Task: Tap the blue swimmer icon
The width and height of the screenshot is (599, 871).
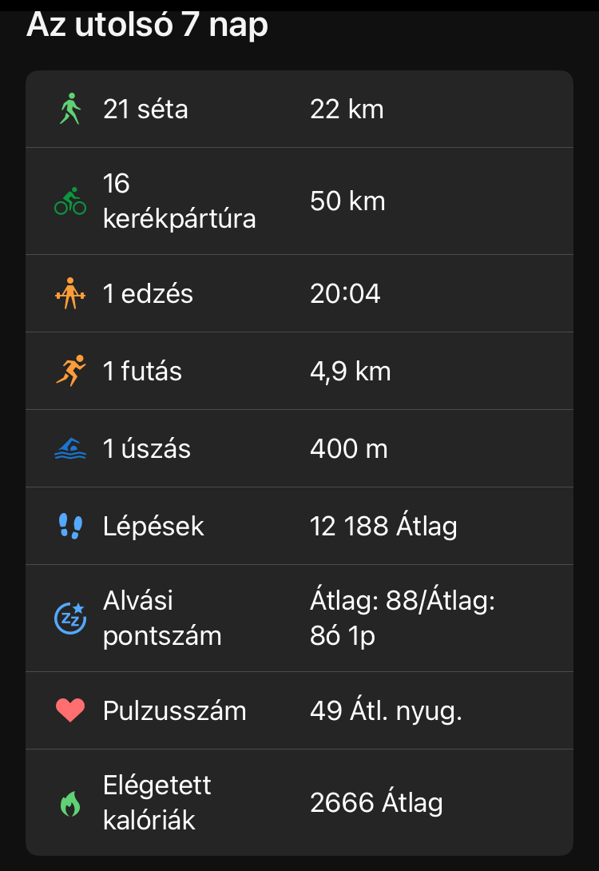Action: click(x=70, y=449)
